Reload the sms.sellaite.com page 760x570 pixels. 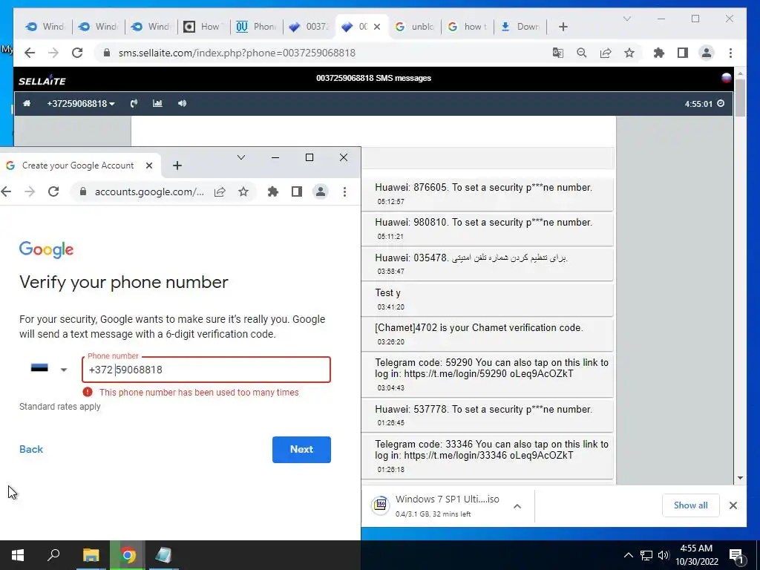point(77,53)
